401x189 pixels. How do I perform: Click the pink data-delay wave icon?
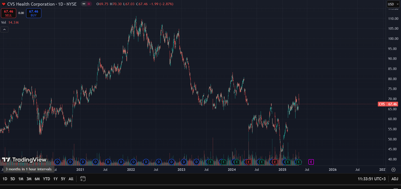click(89, 4)
